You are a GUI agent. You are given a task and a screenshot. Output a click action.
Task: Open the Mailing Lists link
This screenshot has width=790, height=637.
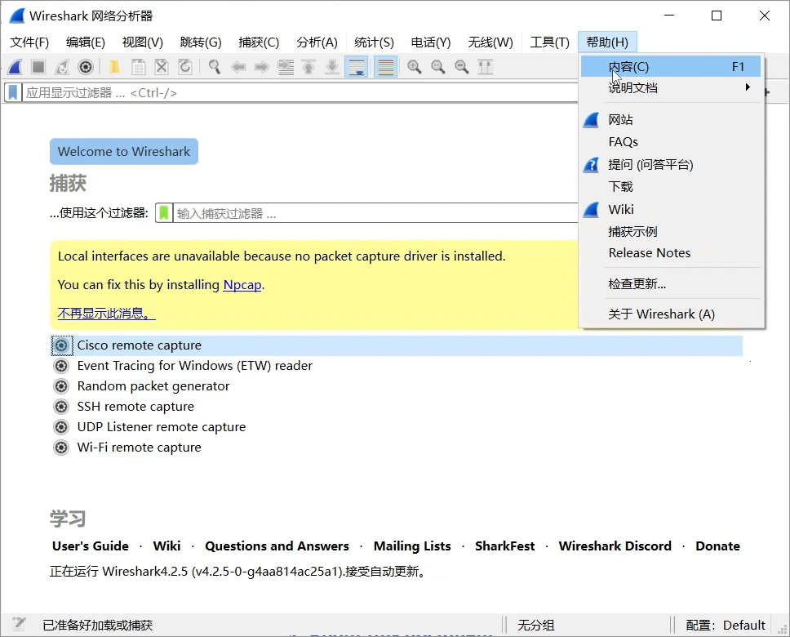[412, 546]
